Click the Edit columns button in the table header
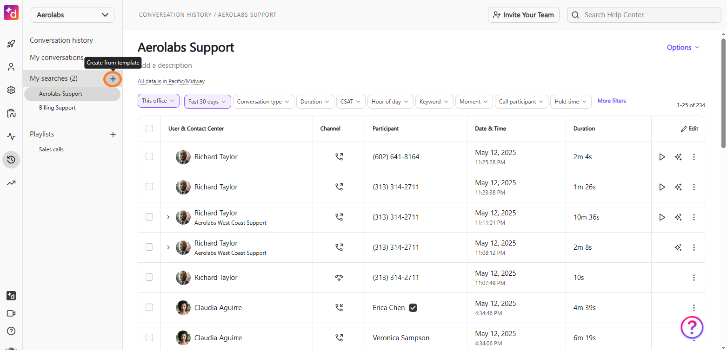727x350 pixels. point(689,129)
